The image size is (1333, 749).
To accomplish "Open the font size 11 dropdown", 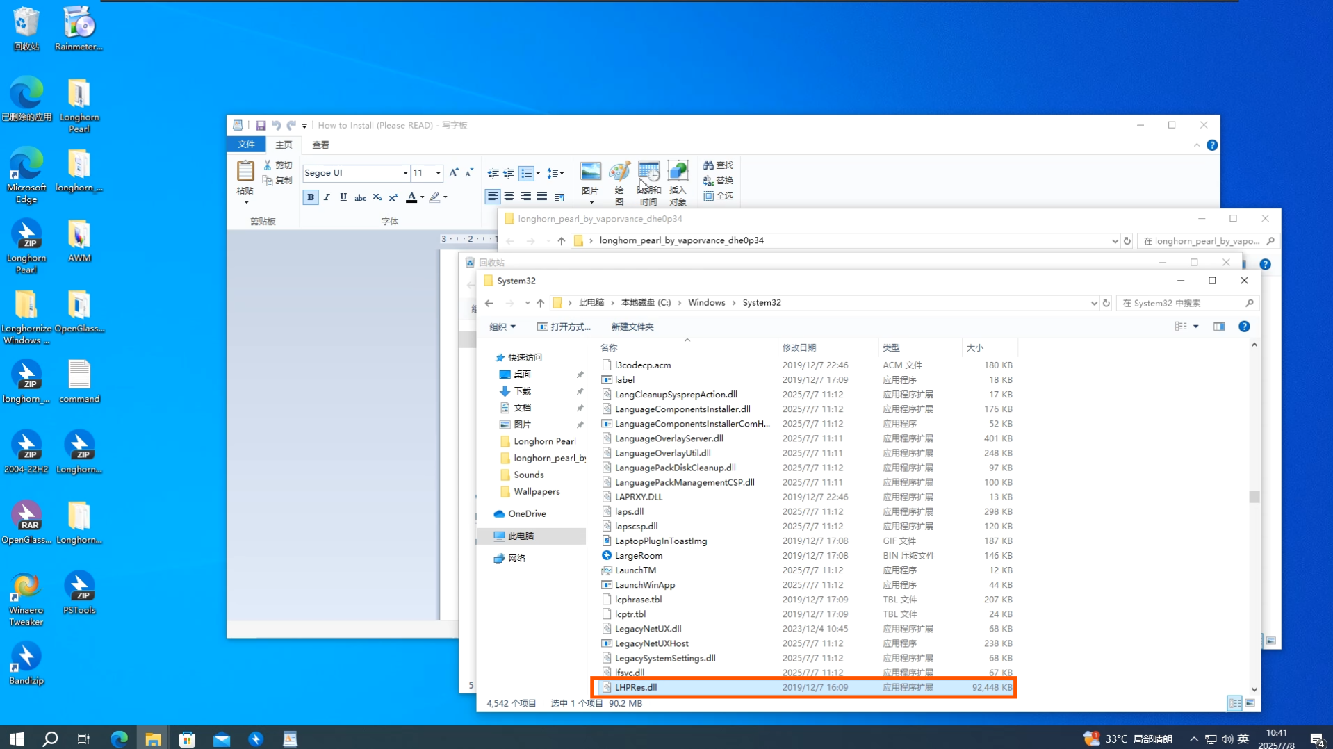I will 438,173.
